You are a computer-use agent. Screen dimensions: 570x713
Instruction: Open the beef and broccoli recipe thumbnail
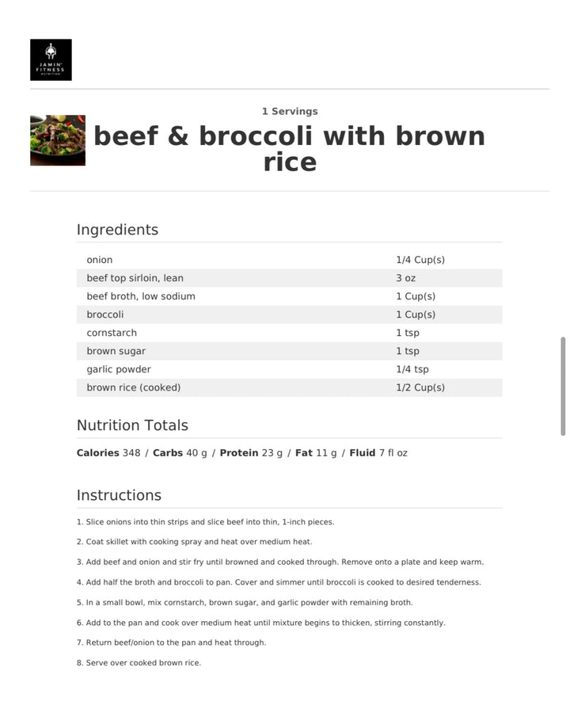click(58, 140)
